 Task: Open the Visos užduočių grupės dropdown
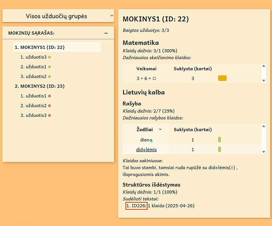pyautogui.click(x=58, y=16)
